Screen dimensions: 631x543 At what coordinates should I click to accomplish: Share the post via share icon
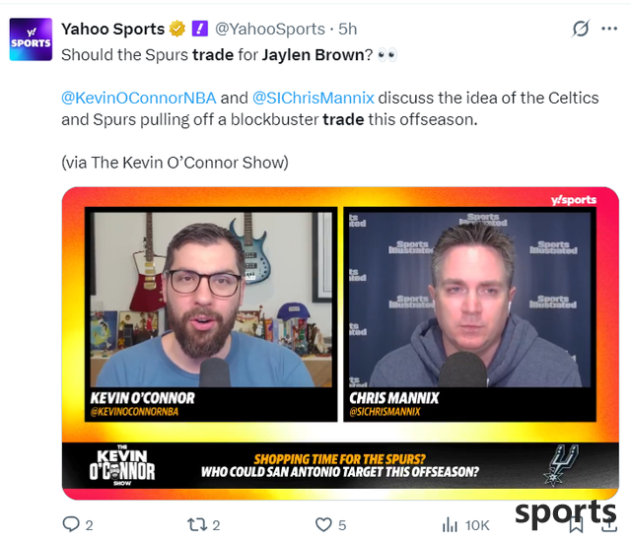coord(609,525)
